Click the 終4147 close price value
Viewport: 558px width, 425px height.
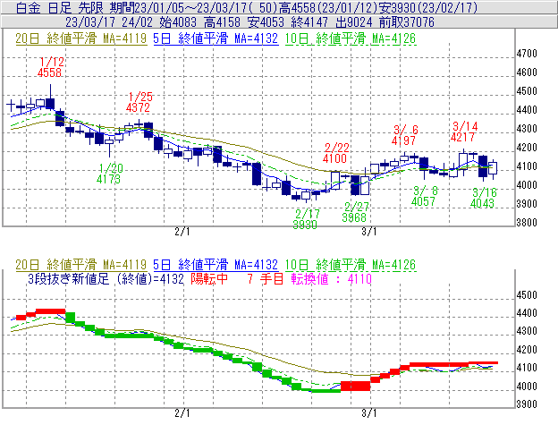[309, 22]
